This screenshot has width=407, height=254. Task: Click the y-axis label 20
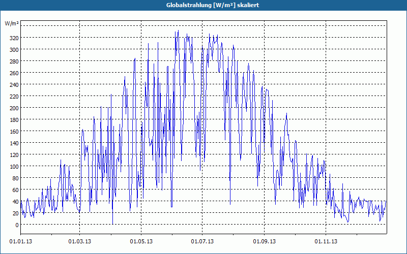click(16, 213)
